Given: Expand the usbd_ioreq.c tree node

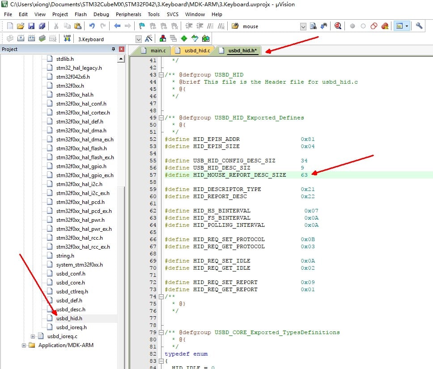Looking at the screenshot, I should click(33, 336).
